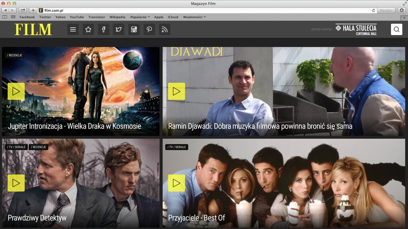
Task: Click the Safari share button
Action: click(x=23, y=10)
